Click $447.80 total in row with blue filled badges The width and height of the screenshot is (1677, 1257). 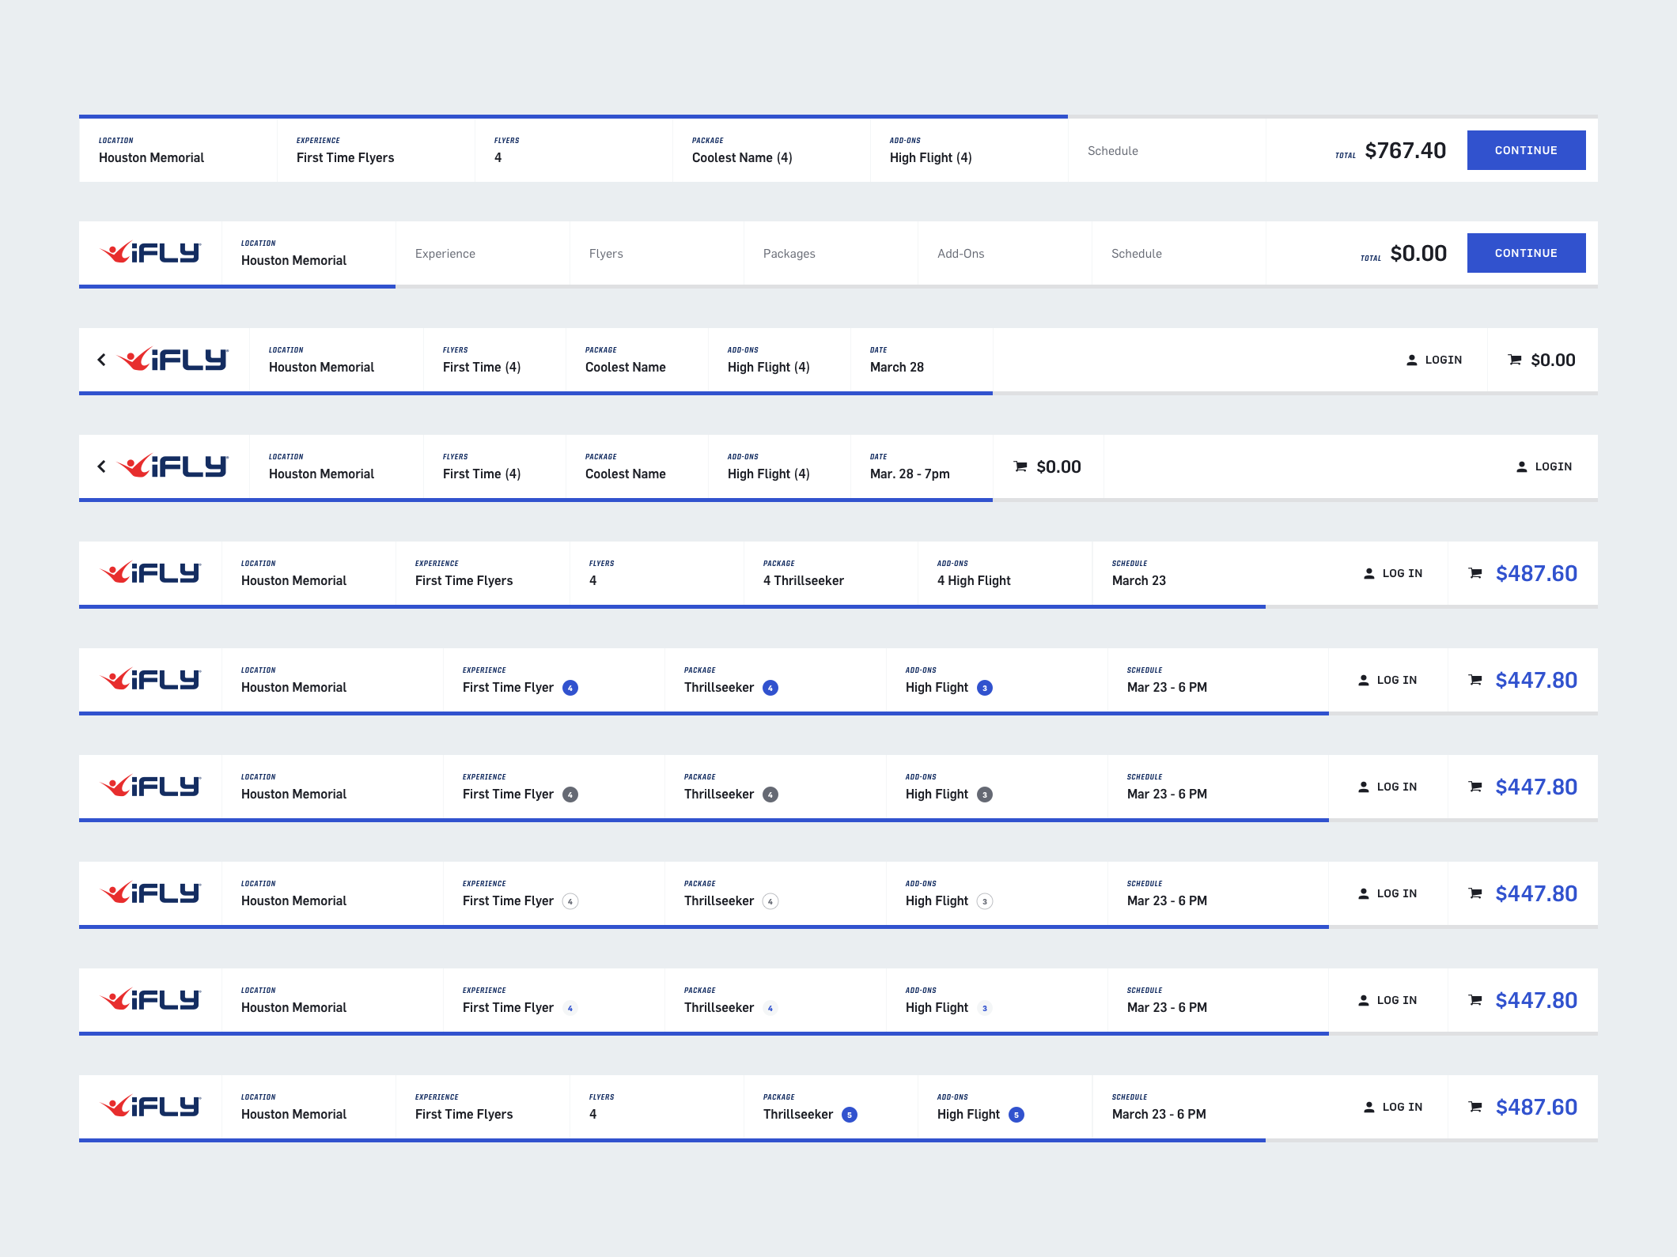click(1536, 680)
